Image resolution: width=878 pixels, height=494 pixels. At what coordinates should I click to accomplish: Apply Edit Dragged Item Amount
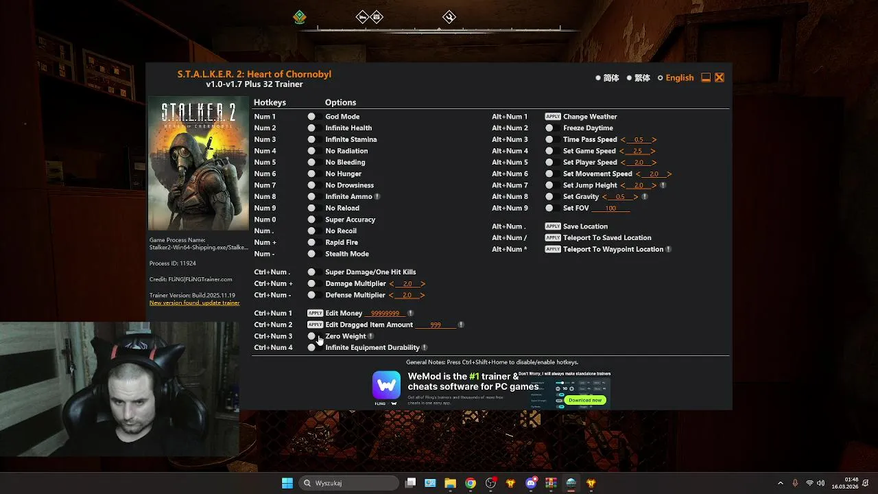(x=315, y=325)
